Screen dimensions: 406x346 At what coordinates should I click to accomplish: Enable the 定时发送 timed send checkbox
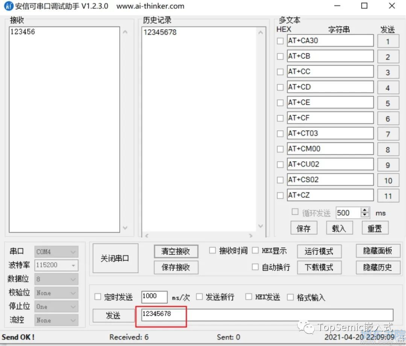(98, 297)
